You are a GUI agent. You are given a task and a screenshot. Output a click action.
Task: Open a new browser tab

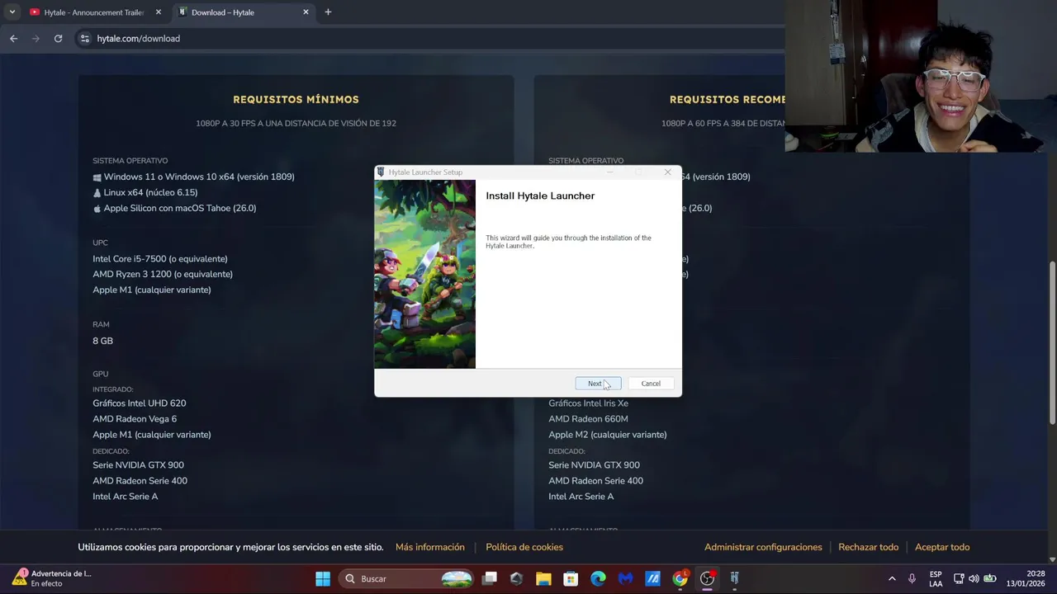328,12
